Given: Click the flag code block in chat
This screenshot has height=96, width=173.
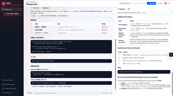Looking at the screenshot, I should point(71,61).
